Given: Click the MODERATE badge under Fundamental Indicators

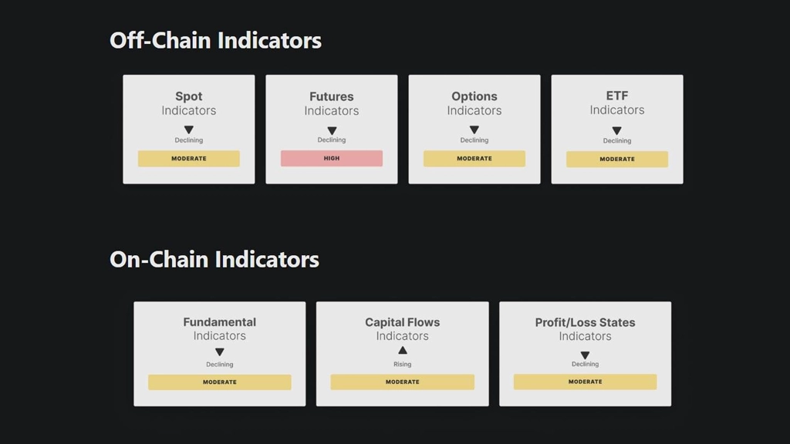Looking at the screenshot, I should coord(220,382).
